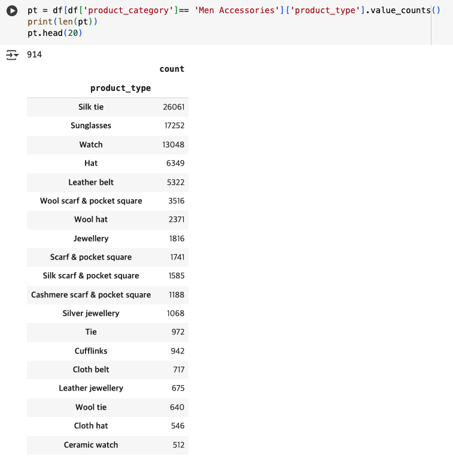Click the count value 640
Viewport: 453px width, 457px height.
pyautogui.click(x=177, y=407)
